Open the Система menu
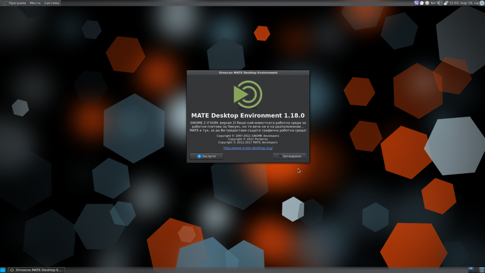Screen dimensions: 485x273 (x=52, y=3)
